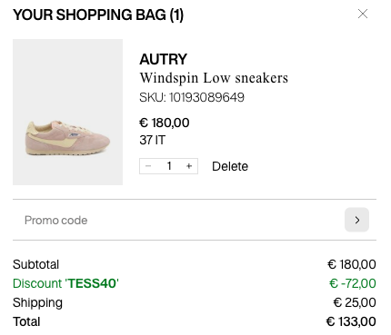Click the Your Shopping Bag heading
391x335 pixels.
(x=98, y=15)
